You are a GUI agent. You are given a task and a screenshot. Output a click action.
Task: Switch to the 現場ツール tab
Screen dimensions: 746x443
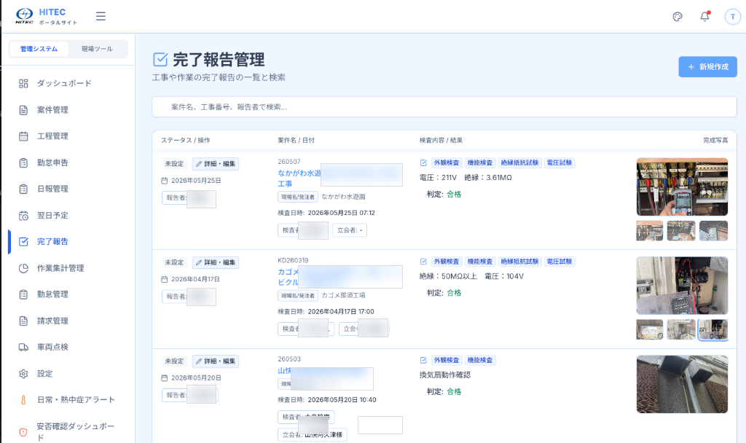(97, 49)
